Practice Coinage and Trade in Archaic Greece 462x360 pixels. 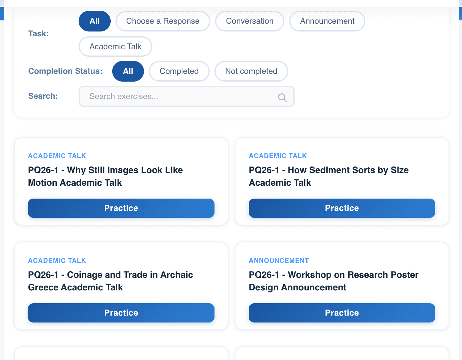121,313
